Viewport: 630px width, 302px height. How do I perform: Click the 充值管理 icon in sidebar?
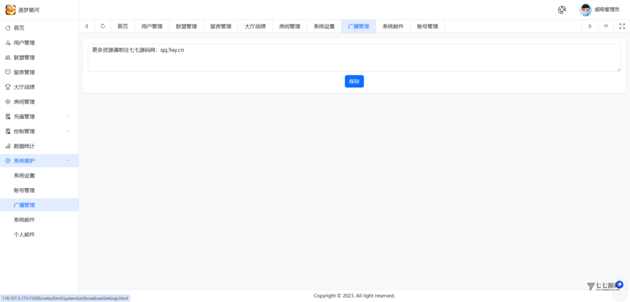(x=7, y=116)
